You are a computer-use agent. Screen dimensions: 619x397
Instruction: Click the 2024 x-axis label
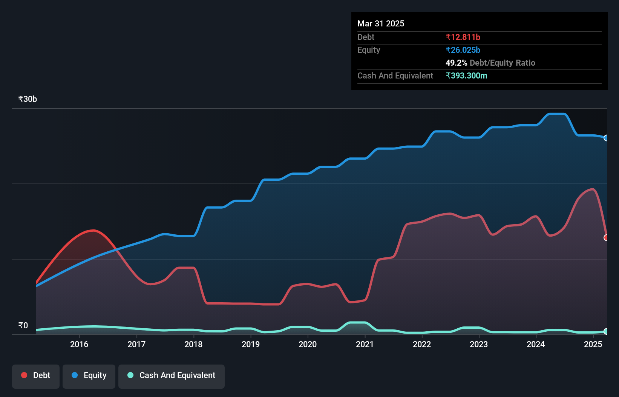coord(536,344)
